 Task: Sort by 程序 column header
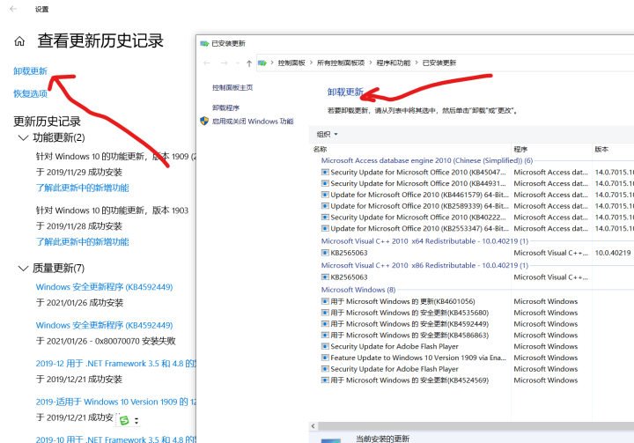click(x=551, y=150)
